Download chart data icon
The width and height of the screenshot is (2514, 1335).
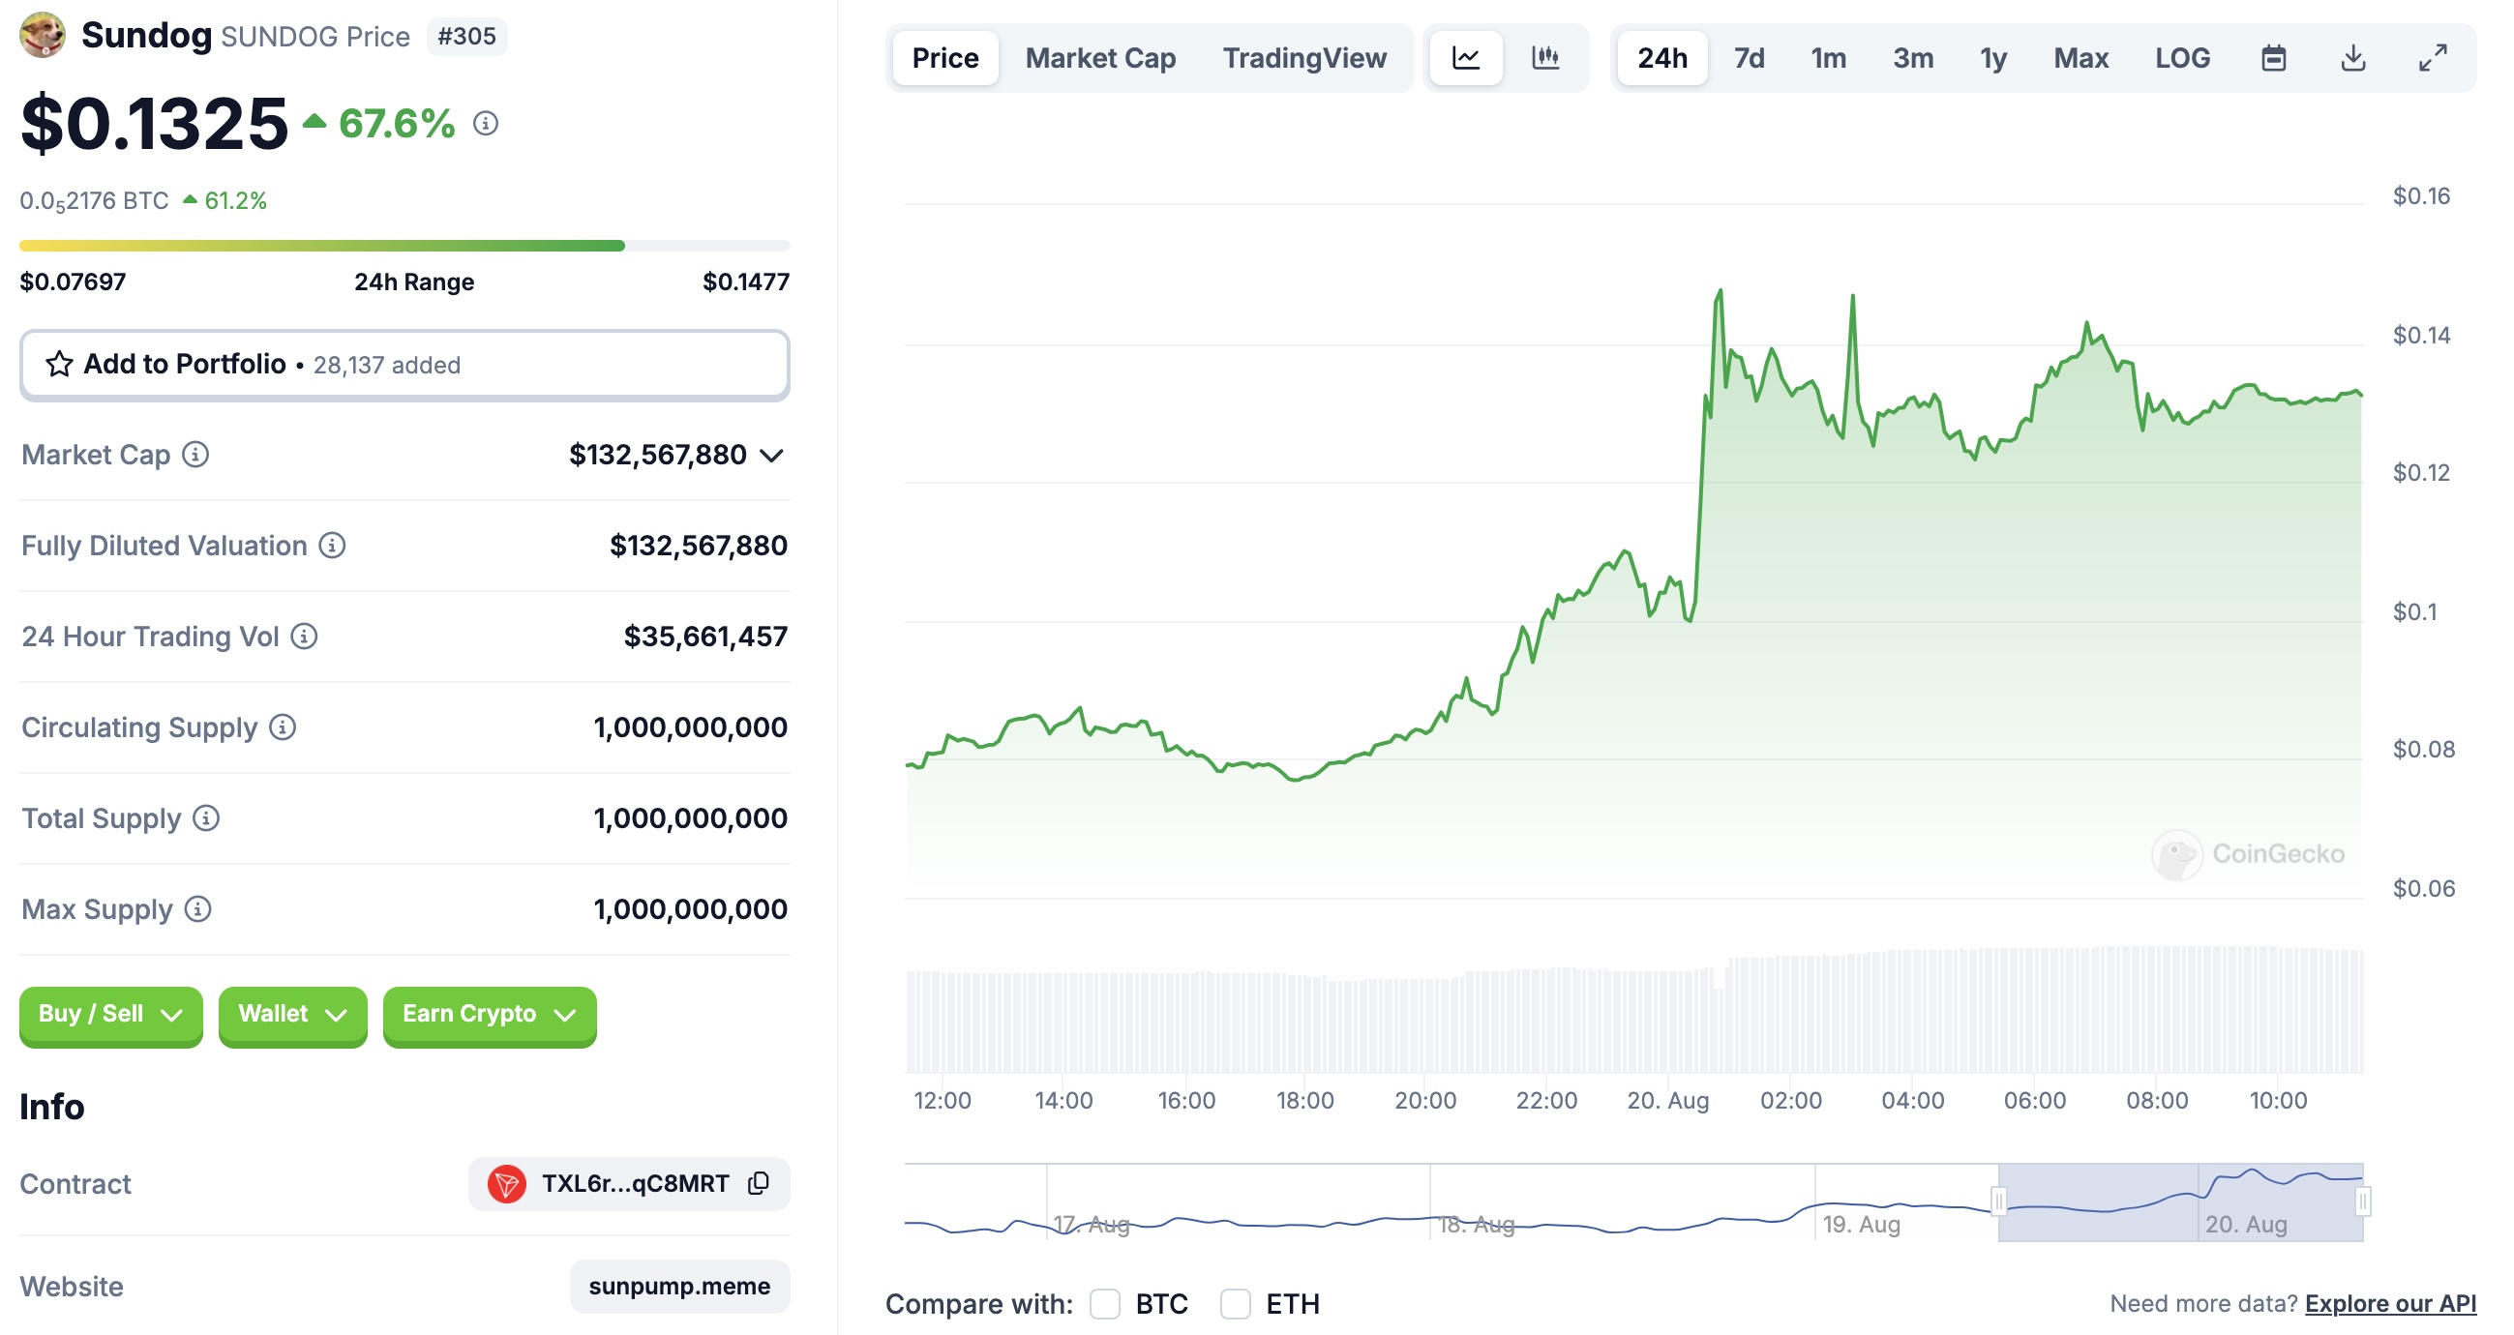[x=2353, y=58]
